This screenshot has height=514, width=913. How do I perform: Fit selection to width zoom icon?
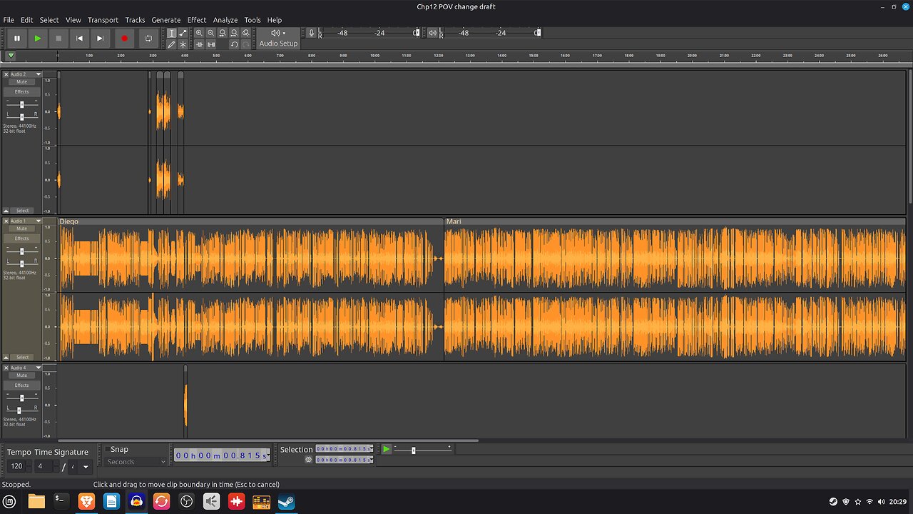(223, 33)
